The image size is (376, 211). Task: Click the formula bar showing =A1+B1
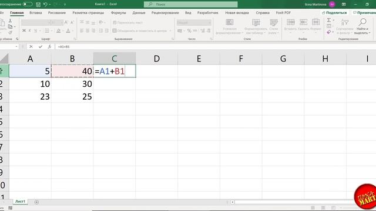pyautogui.click(x=216, y=47)
